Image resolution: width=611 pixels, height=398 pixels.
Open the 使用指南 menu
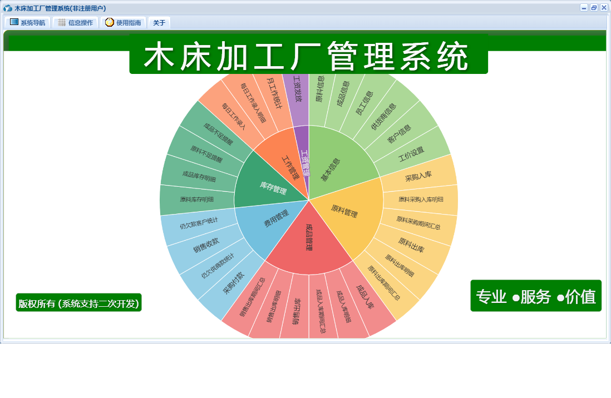[123, 23]
